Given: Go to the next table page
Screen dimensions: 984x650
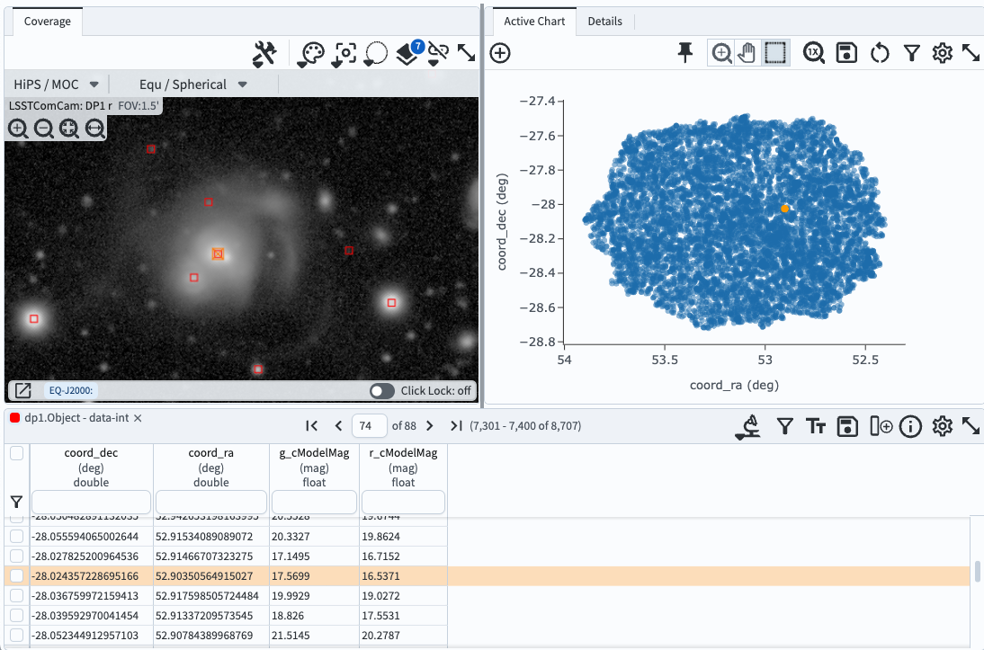Looking at the screenshot, I should 429,426.
